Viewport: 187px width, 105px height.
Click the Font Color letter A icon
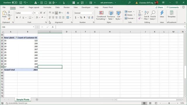[42, 17]
